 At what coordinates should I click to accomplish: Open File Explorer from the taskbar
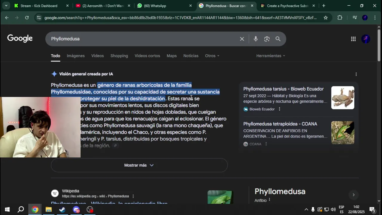tap(49, 210)
